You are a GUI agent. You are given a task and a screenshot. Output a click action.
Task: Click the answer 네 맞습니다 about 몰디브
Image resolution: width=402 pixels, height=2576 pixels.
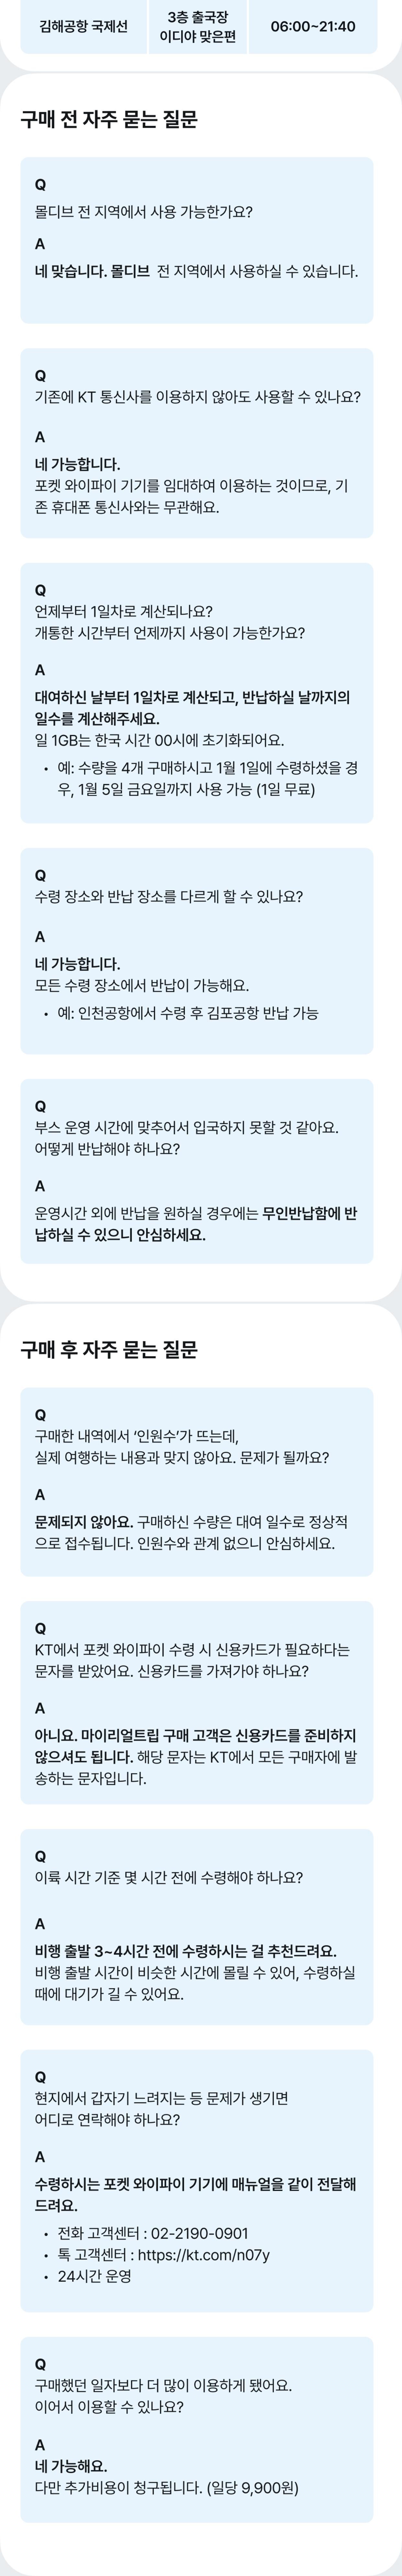click(x=195, y=271)
